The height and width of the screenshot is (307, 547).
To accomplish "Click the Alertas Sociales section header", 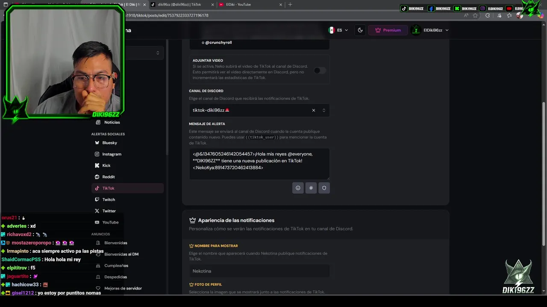I will (108, 134).
